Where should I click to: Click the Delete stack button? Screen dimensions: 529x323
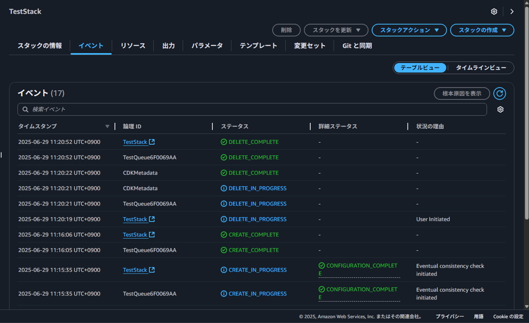286,30
